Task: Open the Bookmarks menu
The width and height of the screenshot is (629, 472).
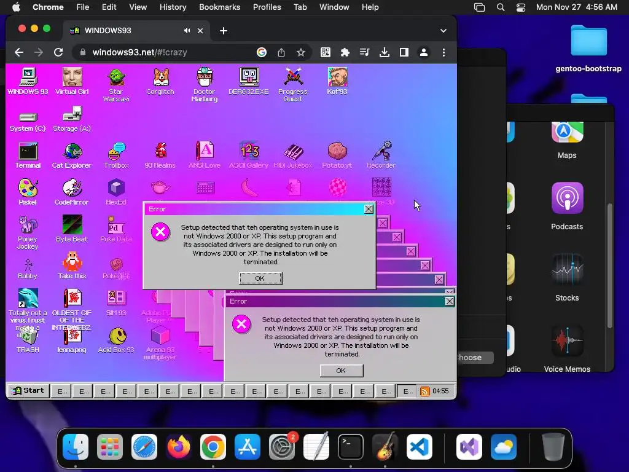Action: pos(219,7)
